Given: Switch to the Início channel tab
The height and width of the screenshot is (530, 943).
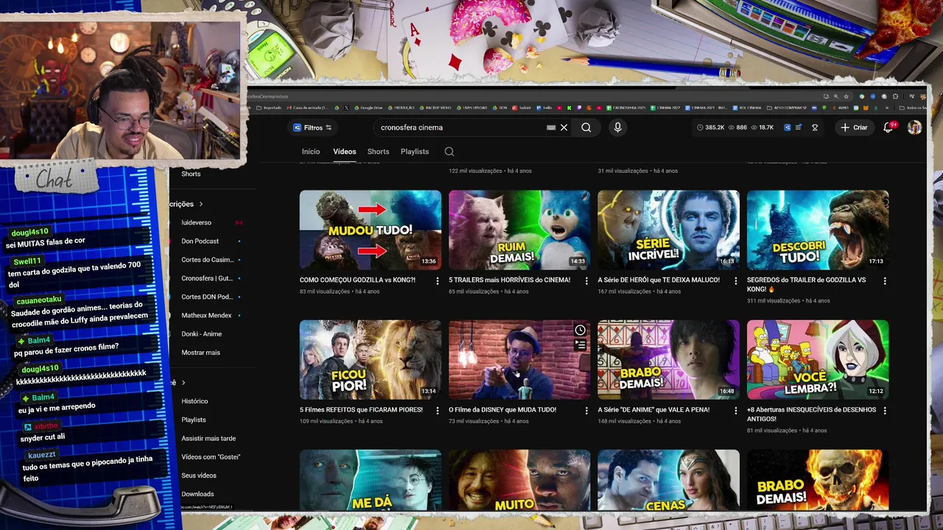Looking at the screenshot, I should click(x=311, y=152).
